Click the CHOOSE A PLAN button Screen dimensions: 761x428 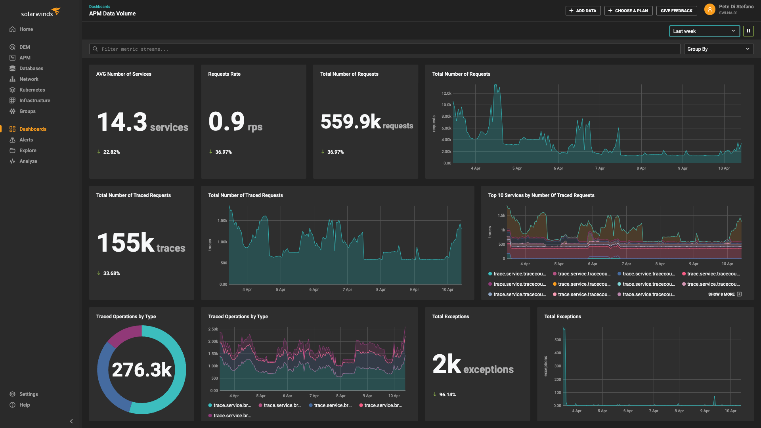[629, 10]
